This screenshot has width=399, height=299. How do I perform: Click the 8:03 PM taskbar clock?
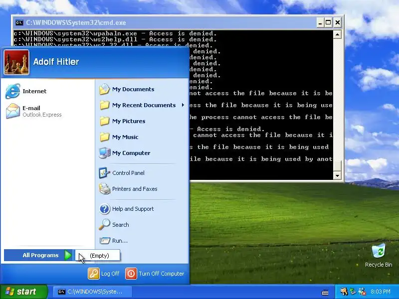click(381, 292)
